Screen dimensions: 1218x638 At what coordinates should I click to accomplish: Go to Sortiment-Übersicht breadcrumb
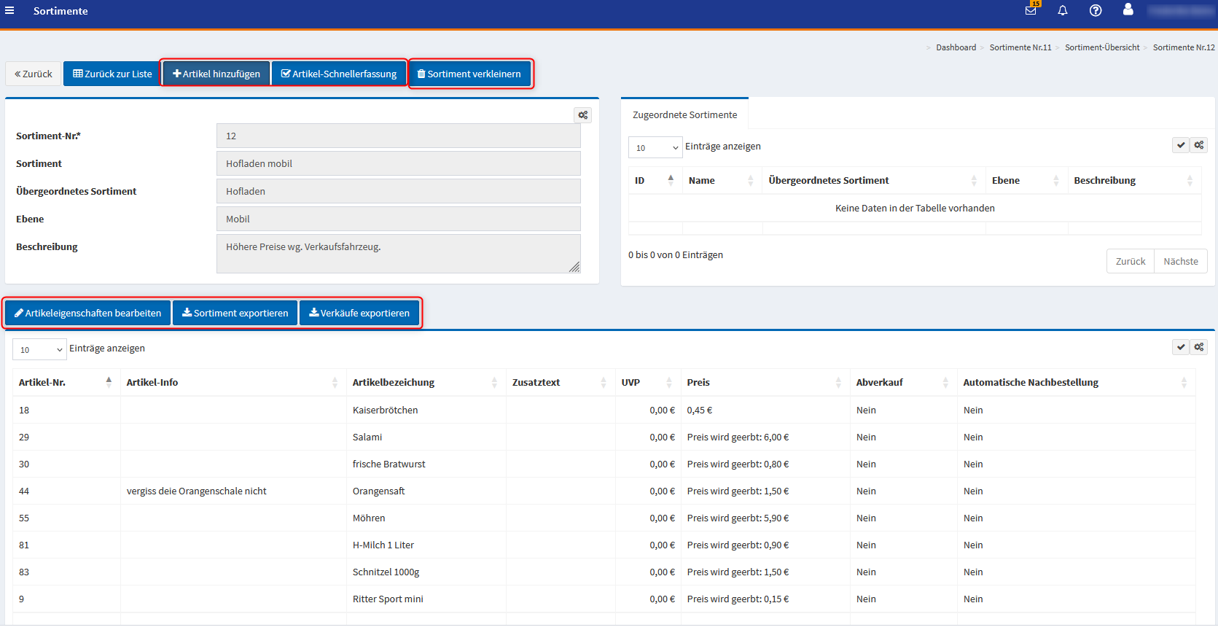pyautogui.click(x=1102, y=47)
